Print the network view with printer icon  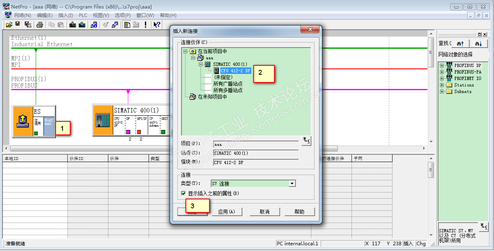(40, 25)
